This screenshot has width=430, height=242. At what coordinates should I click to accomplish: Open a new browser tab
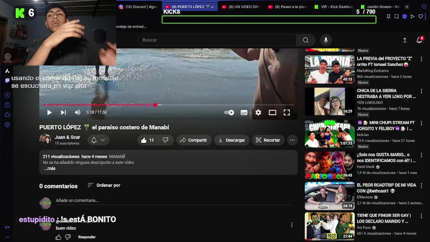pyautogui.click(x=407, y=7)
